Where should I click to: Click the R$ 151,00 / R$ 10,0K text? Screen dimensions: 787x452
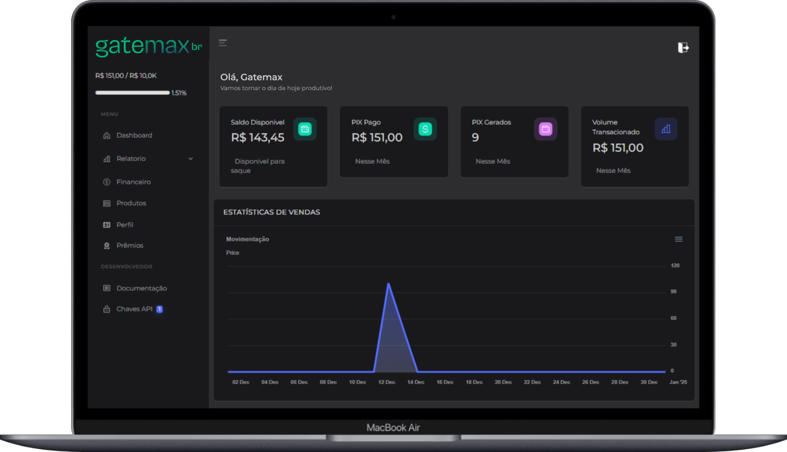pos(126,76)
